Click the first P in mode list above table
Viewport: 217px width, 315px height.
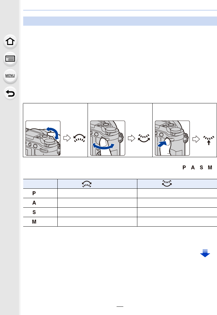(x=184, y=168)
